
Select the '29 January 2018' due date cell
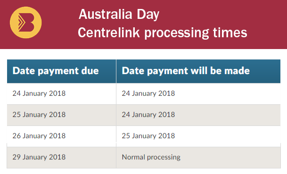[x=61, y=157]
